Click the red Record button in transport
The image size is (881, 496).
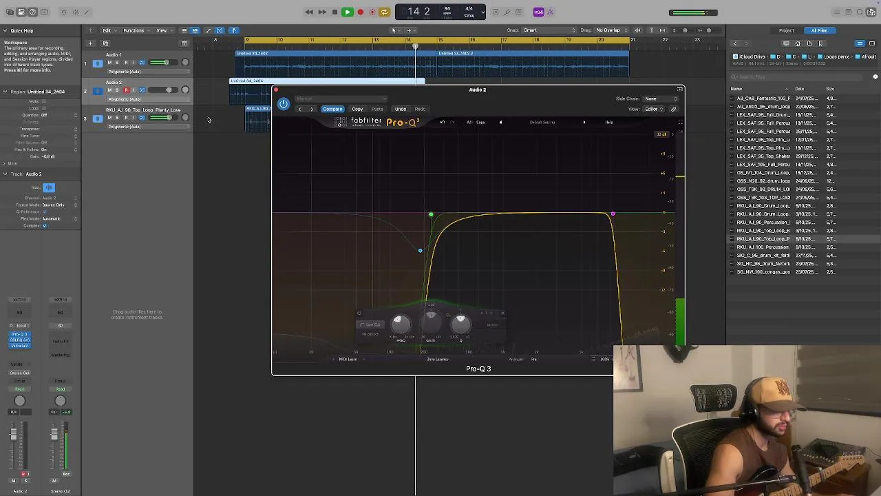(360, 12)
